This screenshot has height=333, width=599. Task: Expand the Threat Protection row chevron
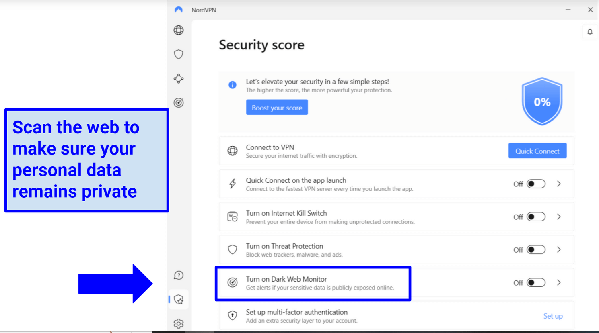tap(559, 249)
